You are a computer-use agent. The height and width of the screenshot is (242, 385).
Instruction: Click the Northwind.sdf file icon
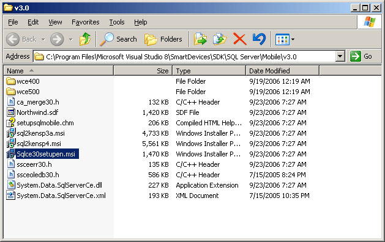click(11, 112)
